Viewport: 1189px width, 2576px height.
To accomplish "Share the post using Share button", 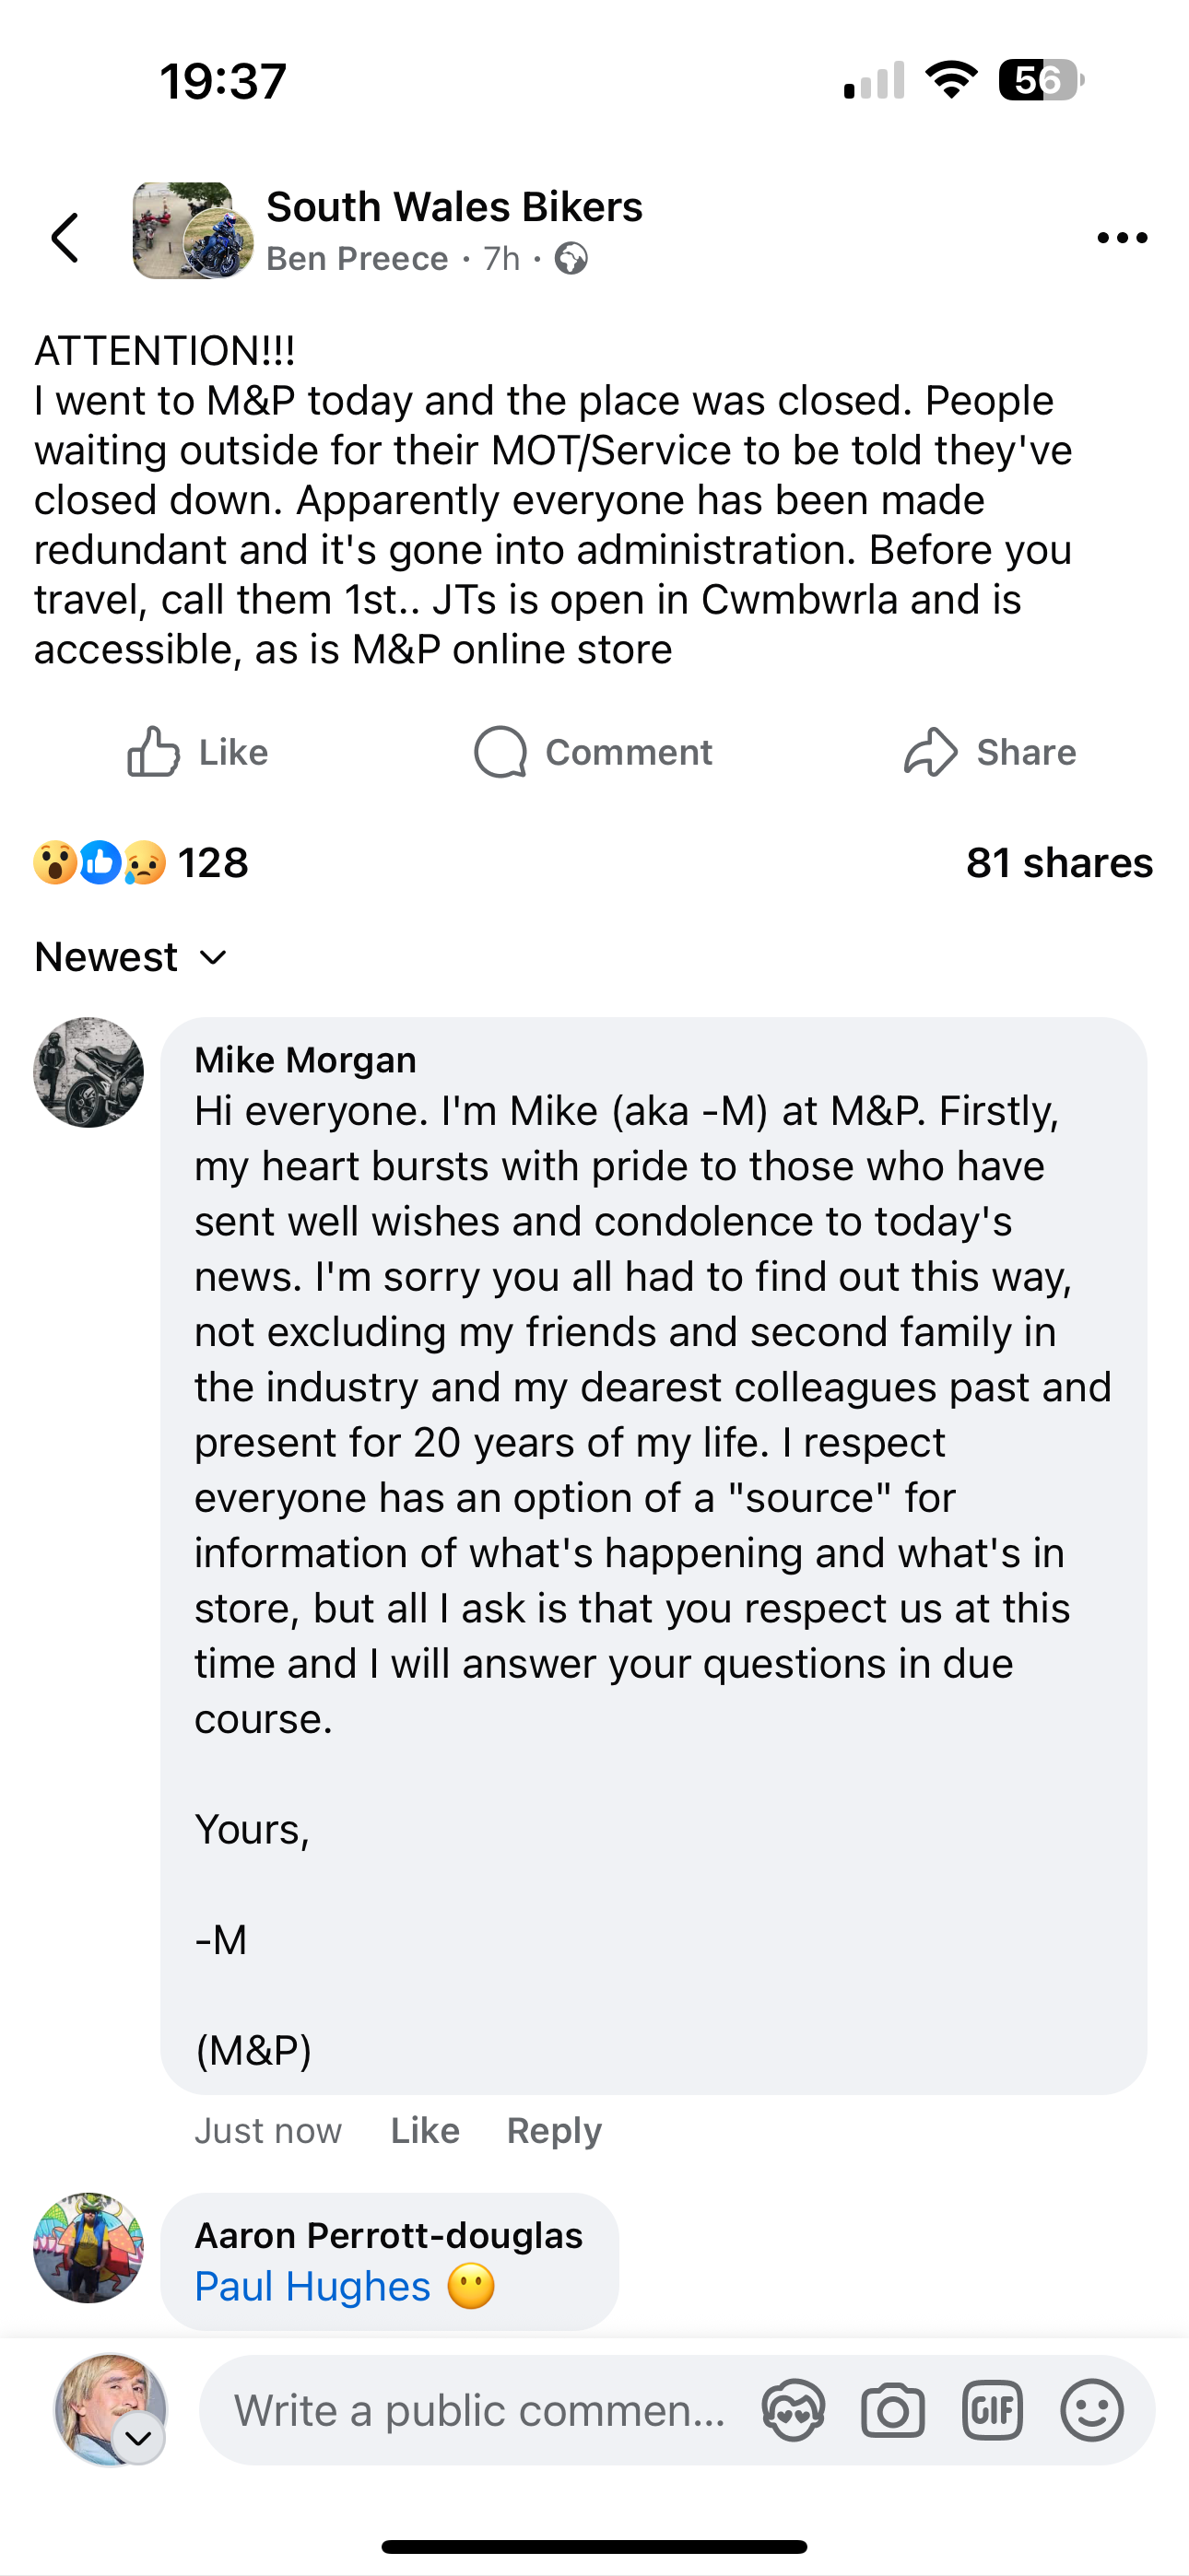I will coord(990,752).
